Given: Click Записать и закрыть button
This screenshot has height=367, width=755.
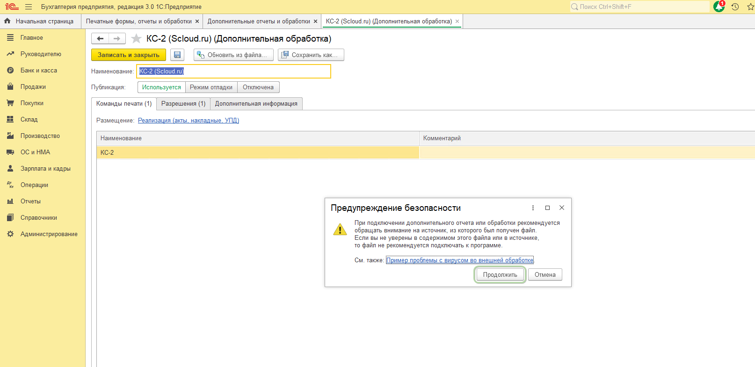Looking at the screenshot, I should pyautogui.click(x=129, y=55).
